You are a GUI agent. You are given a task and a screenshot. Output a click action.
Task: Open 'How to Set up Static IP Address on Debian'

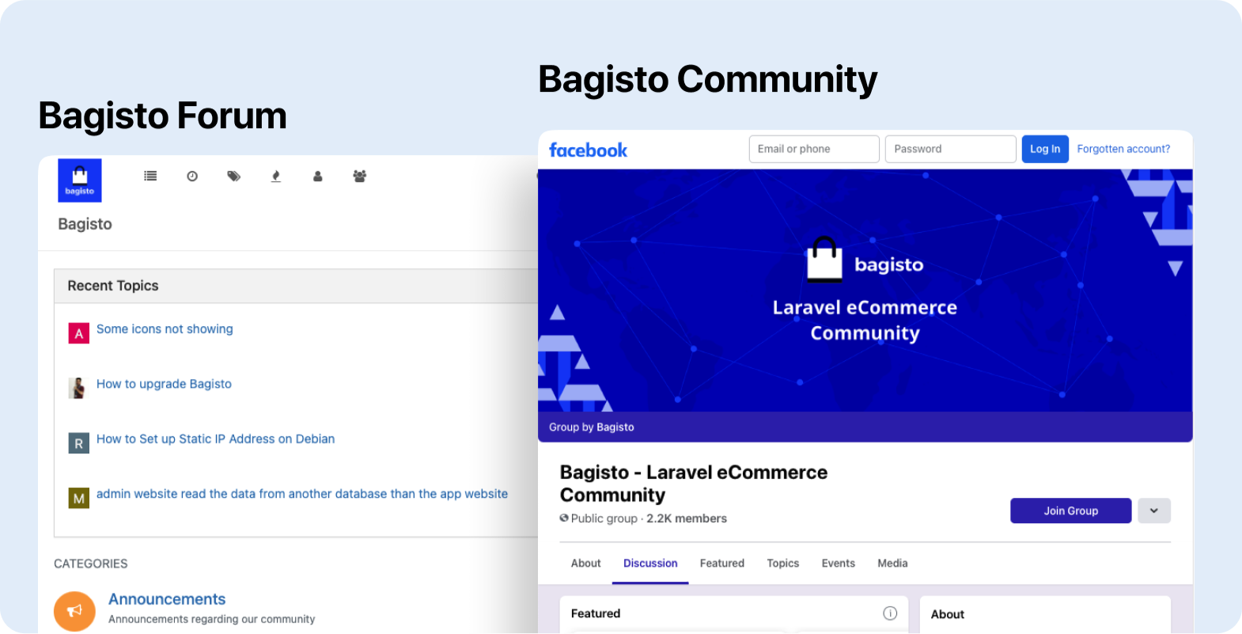[215, 439]
